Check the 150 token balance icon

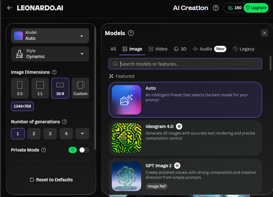point(230,8)
